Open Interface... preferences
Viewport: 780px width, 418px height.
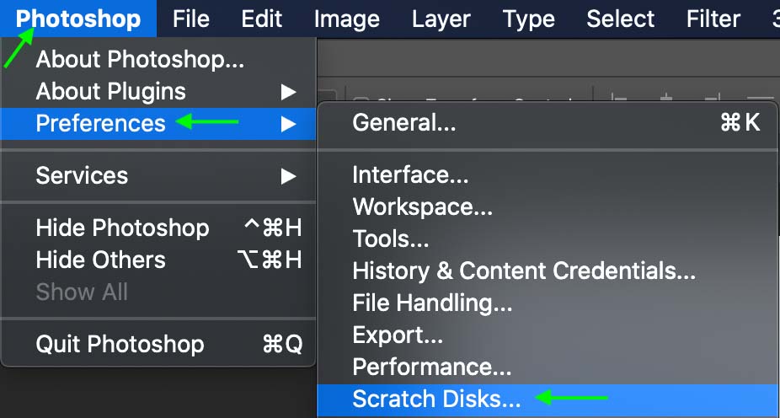[x=547, y=174]
